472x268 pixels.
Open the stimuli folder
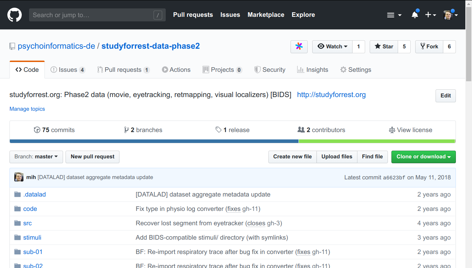(x=32, y=238)
